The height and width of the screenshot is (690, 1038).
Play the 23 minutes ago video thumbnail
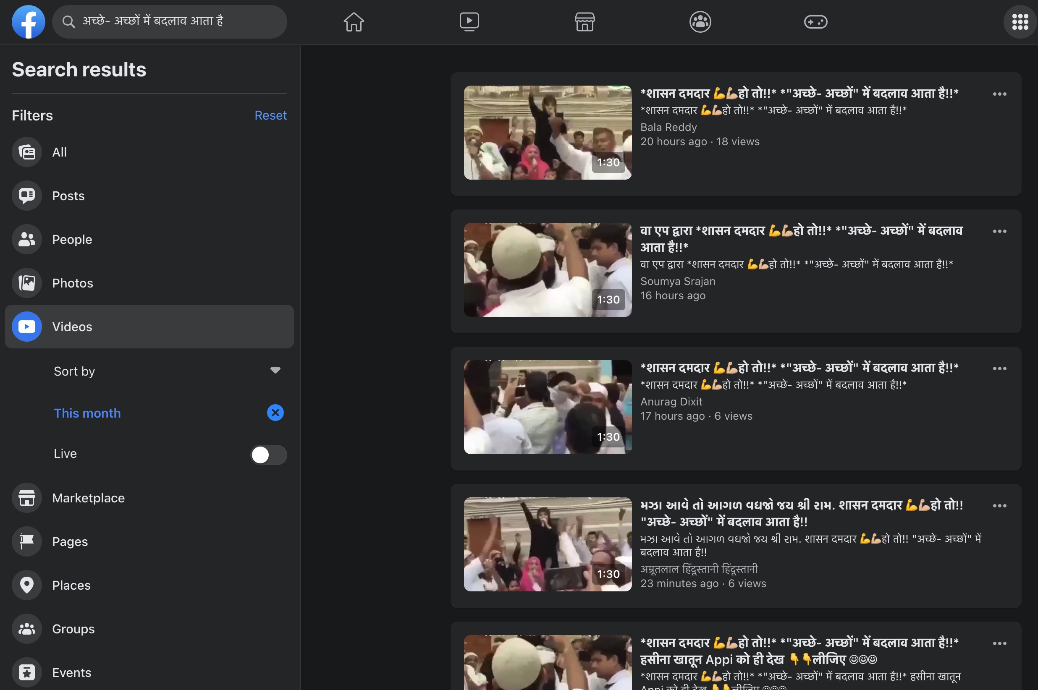pos(548,544)
